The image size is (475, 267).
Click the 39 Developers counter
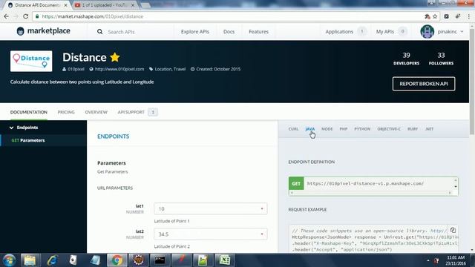tap(406, 59)
